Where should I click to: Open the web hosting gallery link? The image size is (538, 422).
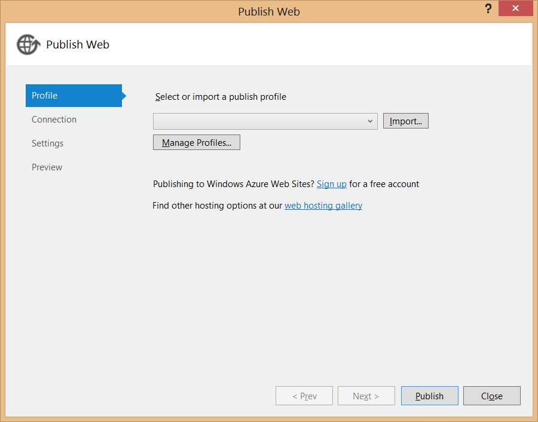(323, 206)
